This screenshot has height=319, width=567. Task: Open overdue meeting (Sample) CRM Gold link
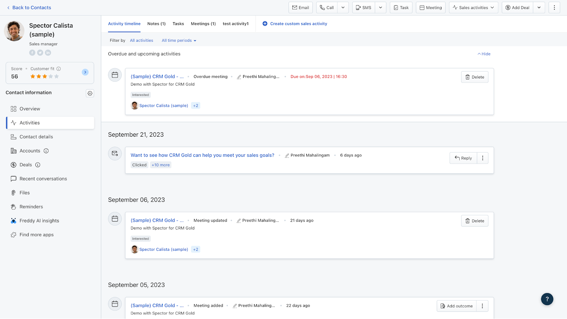[x=157, y=76]
